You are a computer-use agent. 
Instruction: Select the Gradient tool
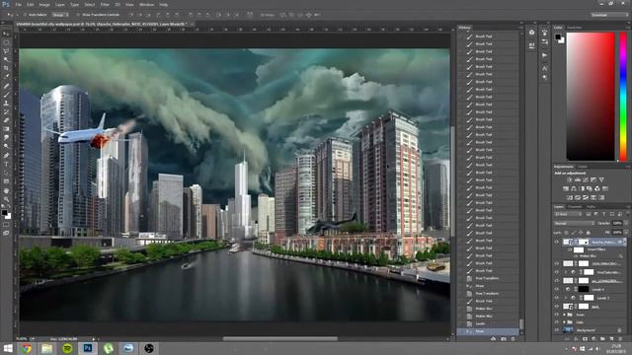(x=6, y=129)
